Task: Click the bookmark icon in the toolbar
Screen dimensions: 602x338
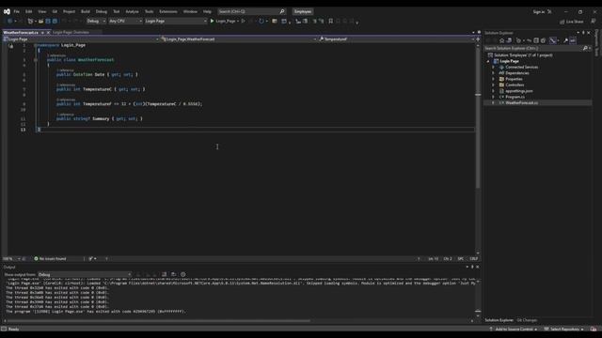Action: (330, 21)
